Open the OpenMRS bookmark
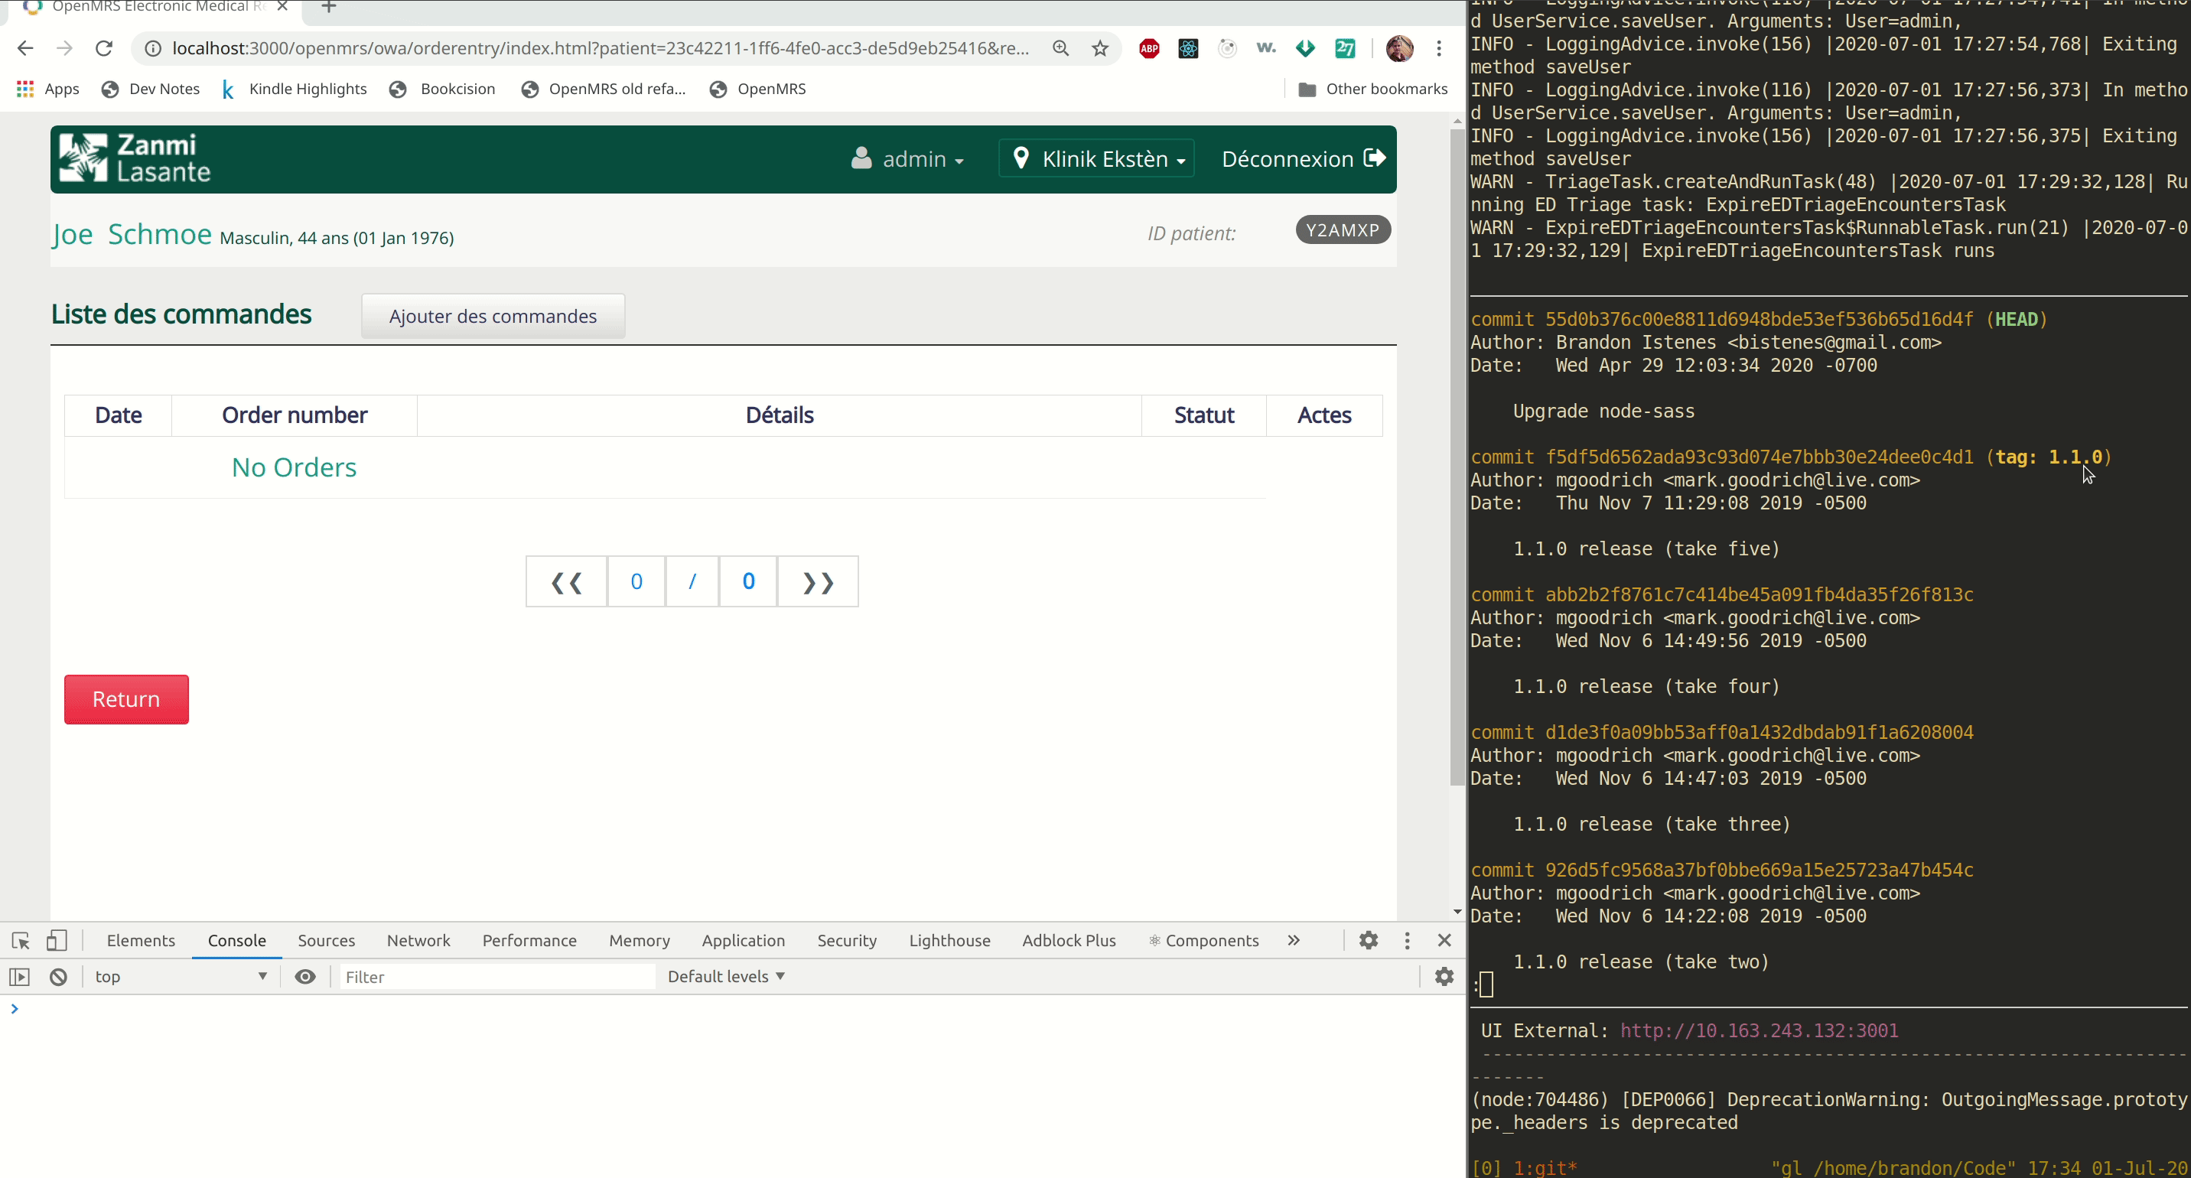The height and width of the screenshot is (1178, 2191). click(x=758, y=89)
